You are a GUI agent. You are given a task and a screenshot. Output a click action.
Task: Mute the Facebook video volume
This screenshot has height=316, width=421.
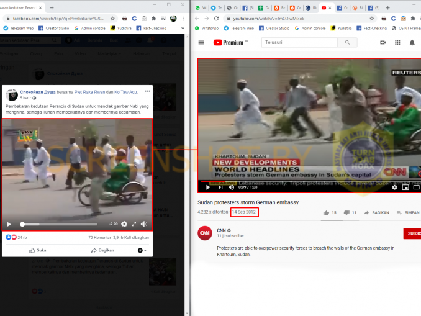[144, 224]
